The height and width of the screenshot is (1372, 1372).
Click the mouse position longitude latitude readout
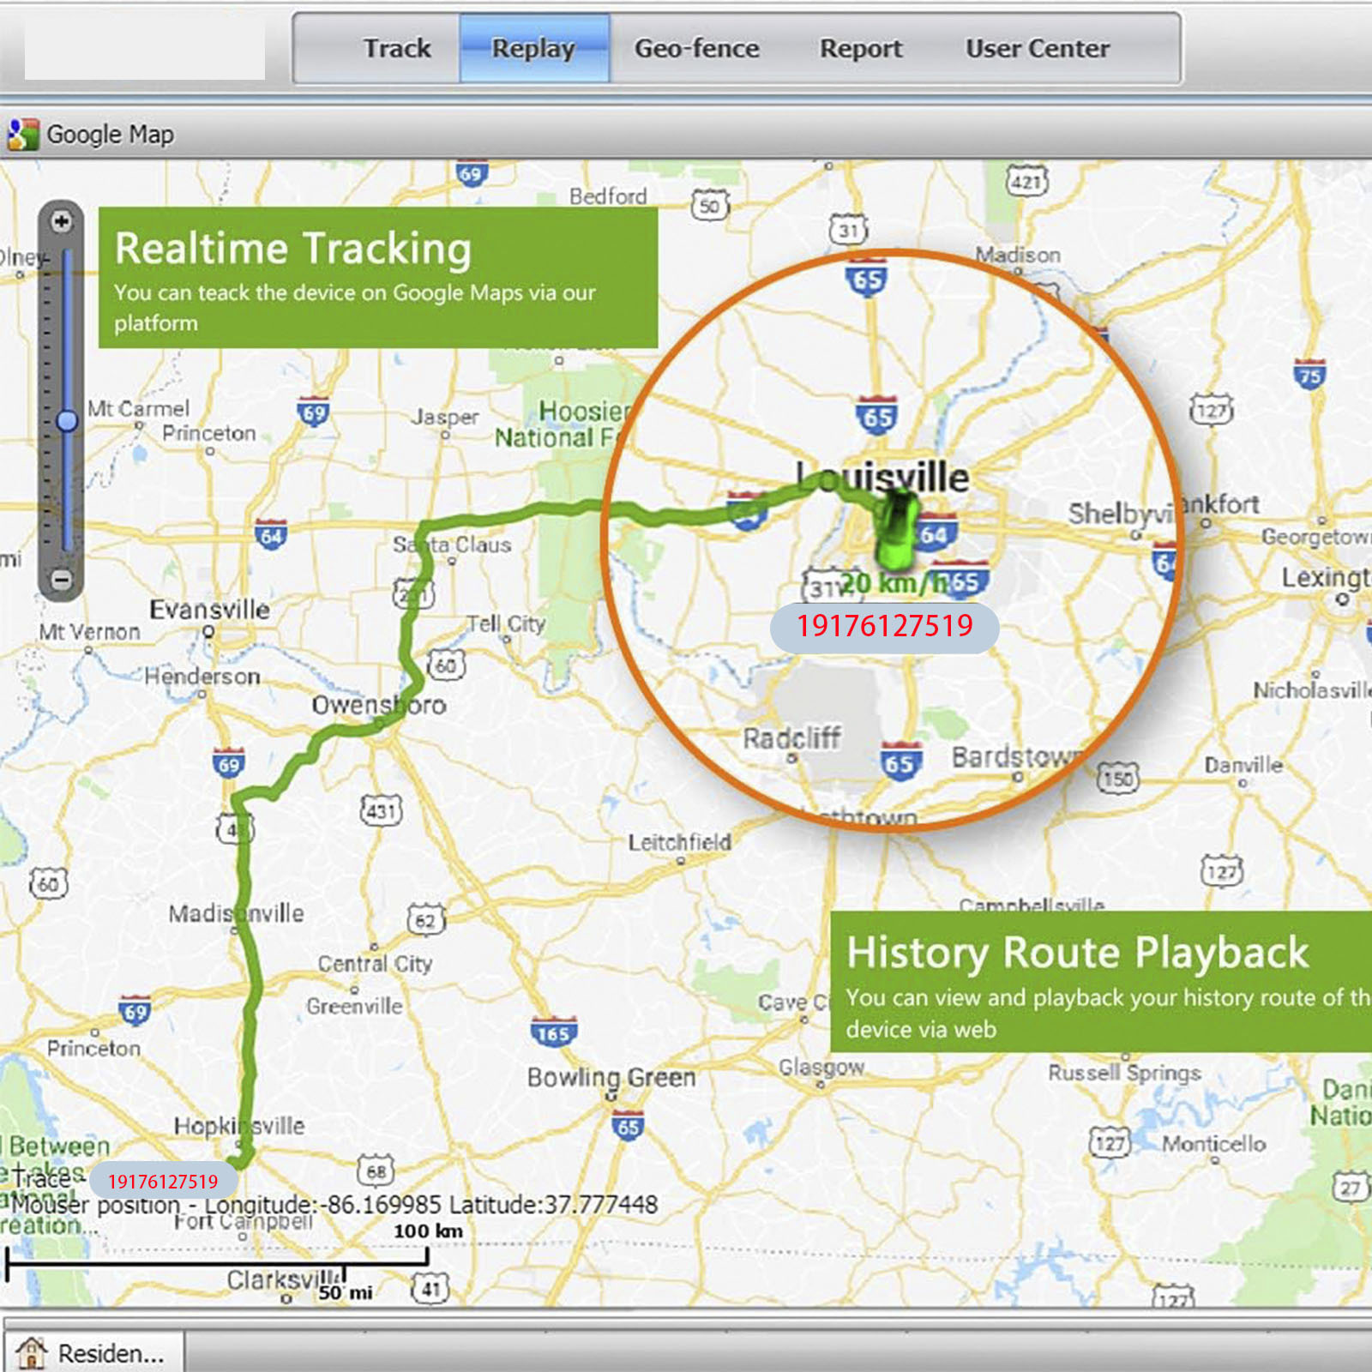coord(334,1205)
